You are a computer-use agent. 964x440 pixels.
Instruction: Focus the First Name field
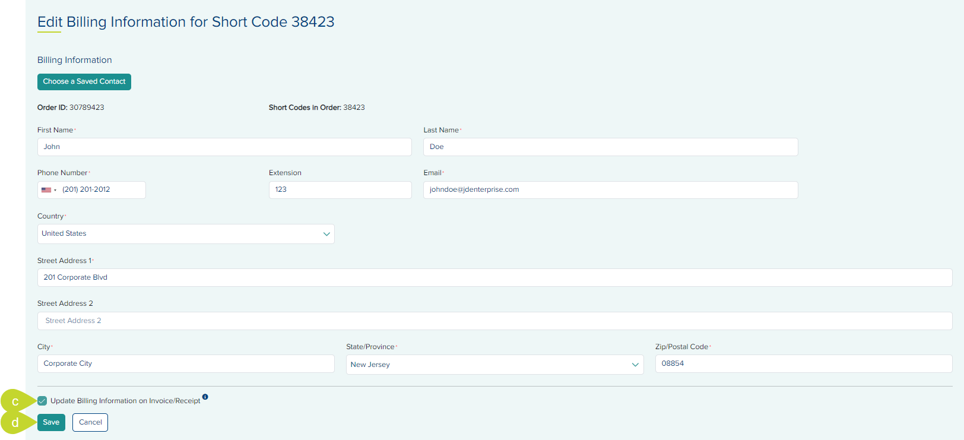[x=224, y=147]
